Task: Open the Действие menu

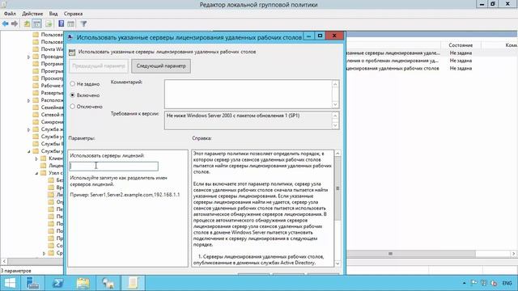Action: point(32,14)
